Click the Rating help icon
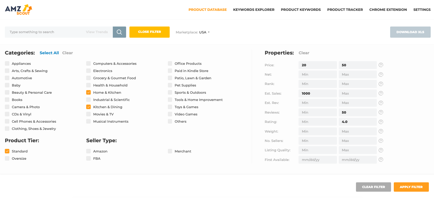 coord(381,121)
